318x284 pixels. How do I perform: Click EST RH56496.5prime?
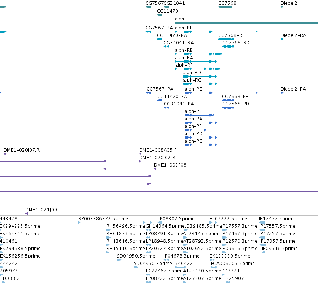(x=109, y=230)
